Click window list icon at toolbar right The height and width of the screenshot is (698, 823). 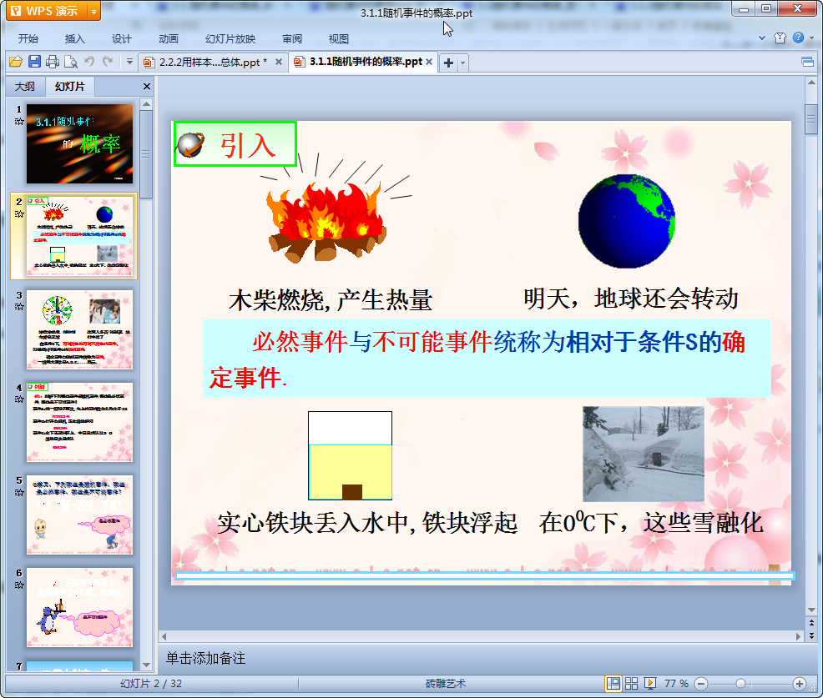click(x=808, y=63)
